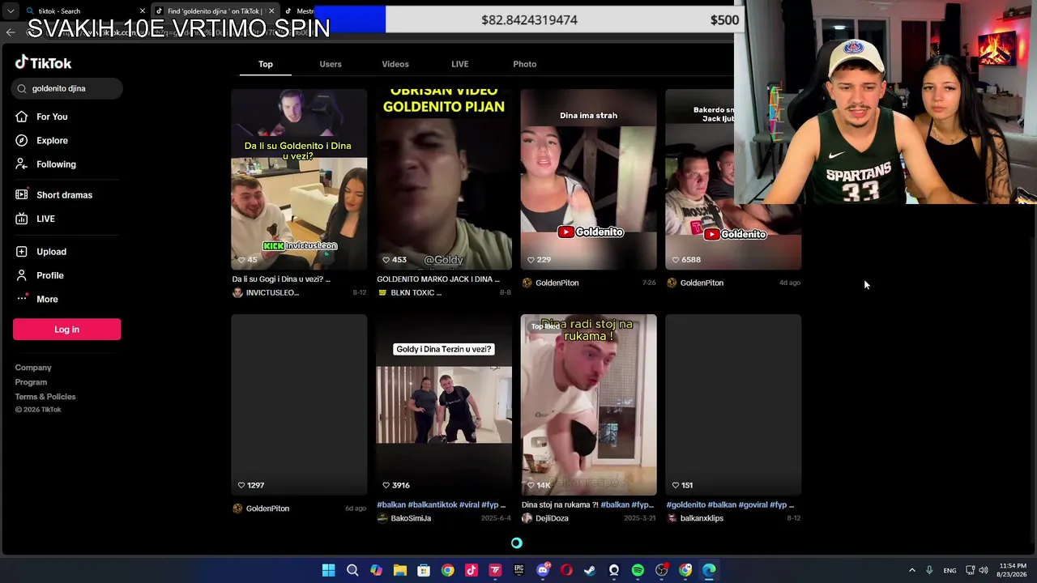Open the blank thumbnail with 1297 likes
This screenshot has height=583, width=1037.
pos(299,405)
